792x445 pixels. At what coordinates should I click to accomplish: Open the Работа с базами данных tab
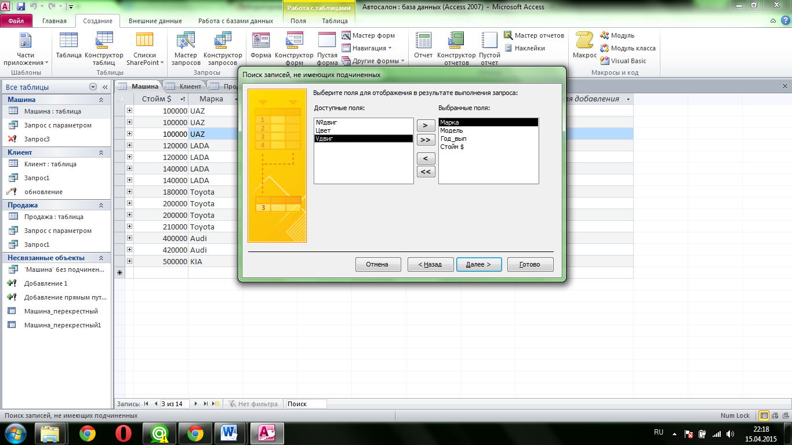tap(235, 21)
